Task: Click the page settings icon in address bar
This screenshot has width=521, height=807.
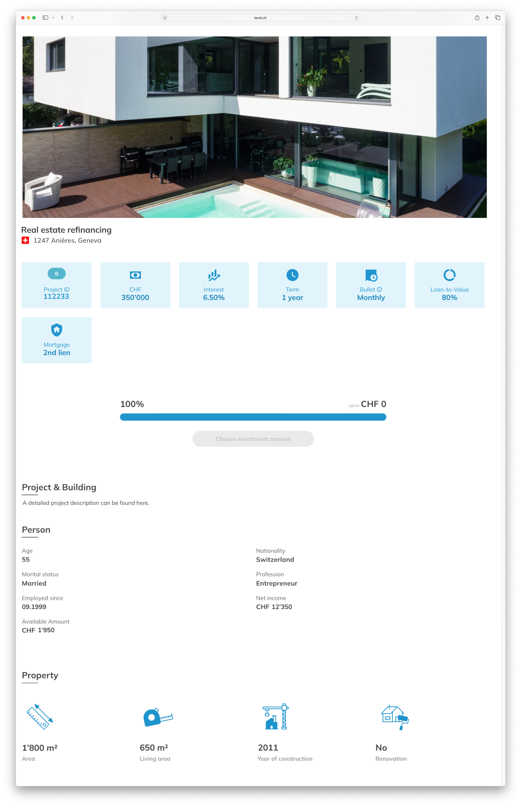Action: pyautogui.click(x=165, y=18)
